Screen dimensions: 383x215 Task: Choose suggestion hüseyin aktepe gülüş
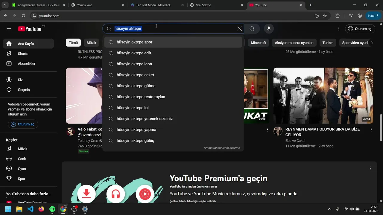(173, 141)
